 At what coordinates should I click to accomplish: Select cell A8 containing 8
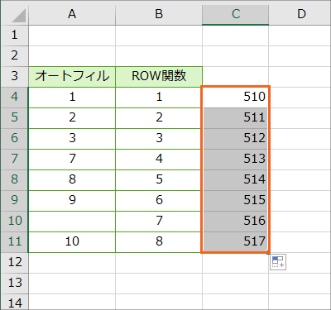[72, 180]
